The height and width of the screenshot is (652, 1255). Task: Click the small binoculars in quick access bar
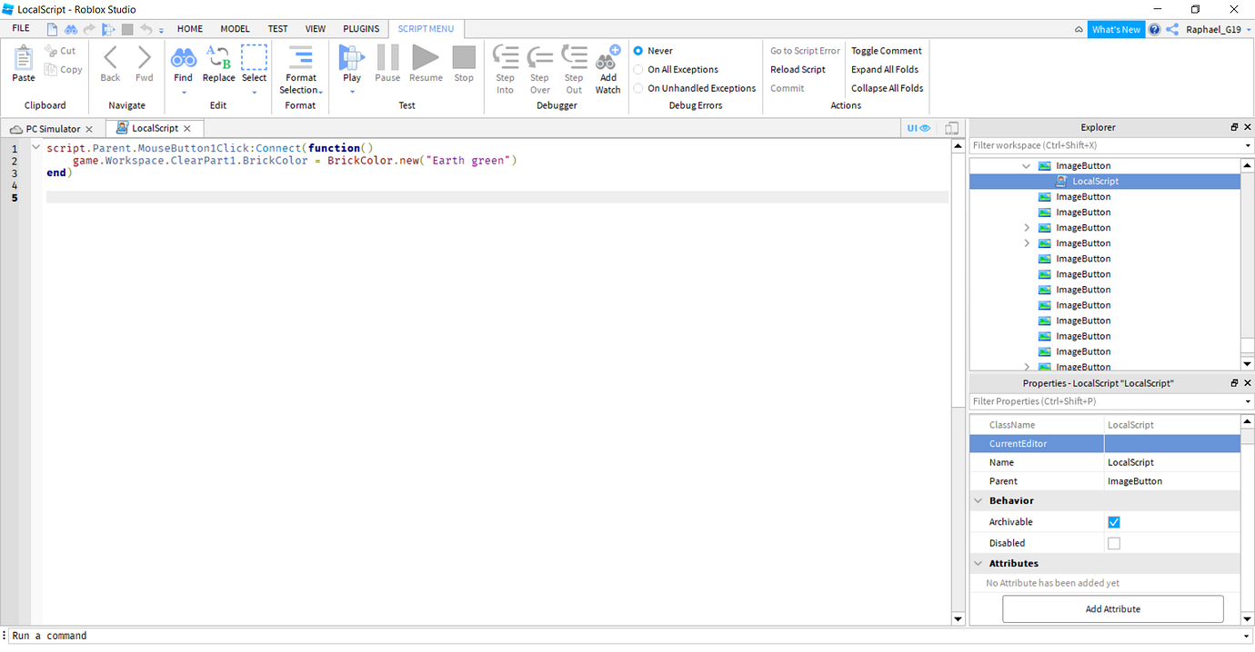coord(71,29)
